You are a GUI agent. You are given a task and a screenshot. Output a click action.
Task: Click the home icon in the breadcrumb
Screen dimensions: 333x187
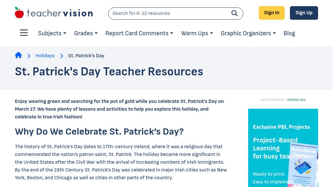(x=18, y=55)
